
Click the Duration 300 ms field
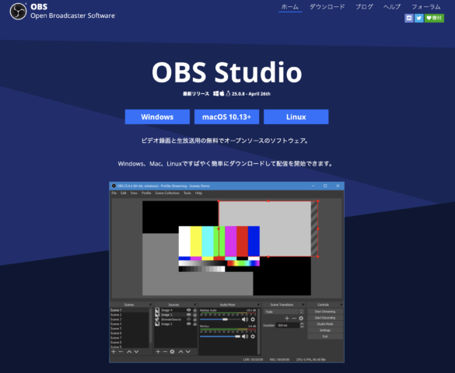click(x=287, y=326)
